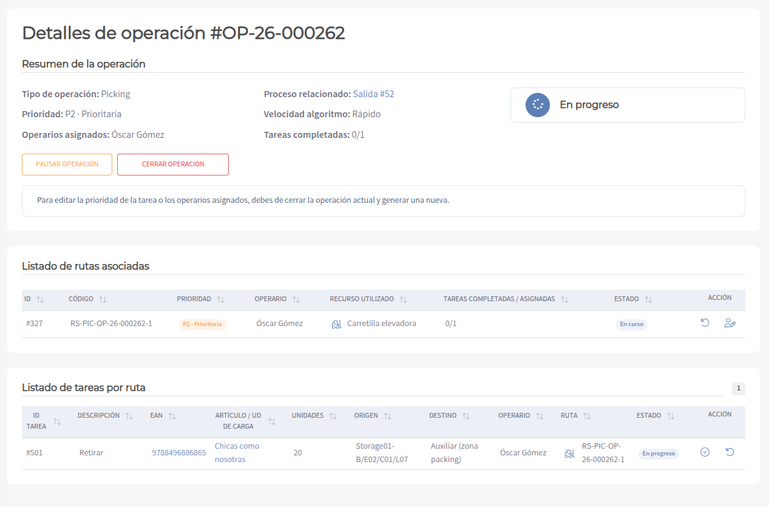This screenshot has height=507, width=769.
Task: Click the P2 · Prioritaria badge in route row
Action: 202,324
